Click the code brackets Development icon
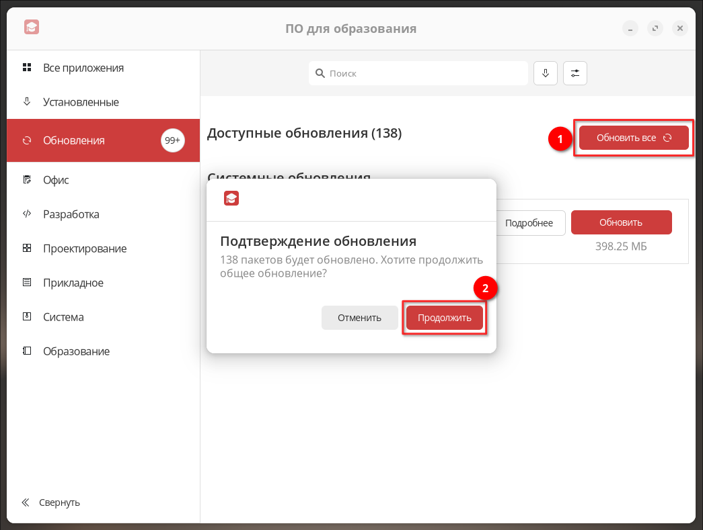This screenshot has height=530, width=703. [27, 214]
